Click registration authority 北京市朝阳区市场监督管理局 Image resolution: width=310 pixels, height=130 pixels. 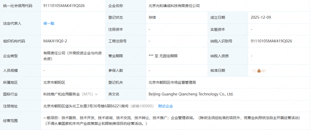[x=172, y=82]
